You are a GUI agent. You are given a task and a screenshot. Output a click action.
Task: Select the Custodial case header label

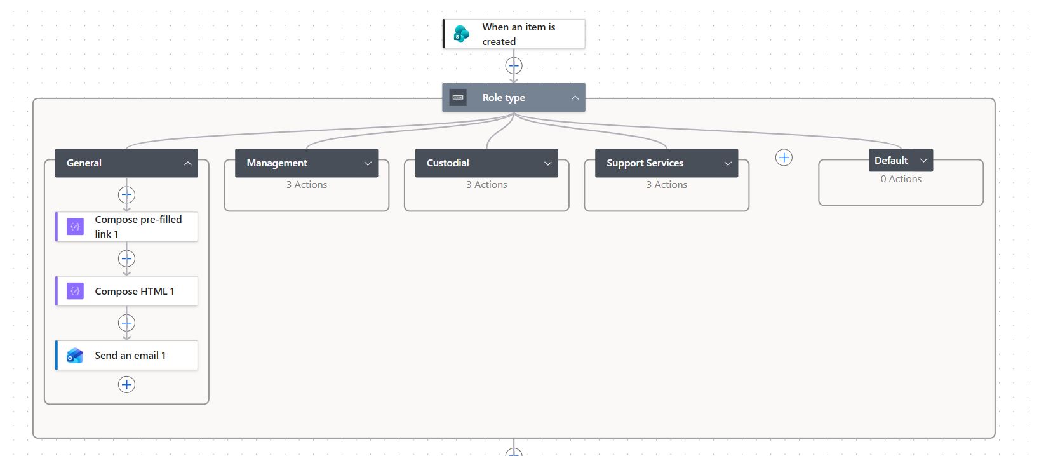(448, 163)
